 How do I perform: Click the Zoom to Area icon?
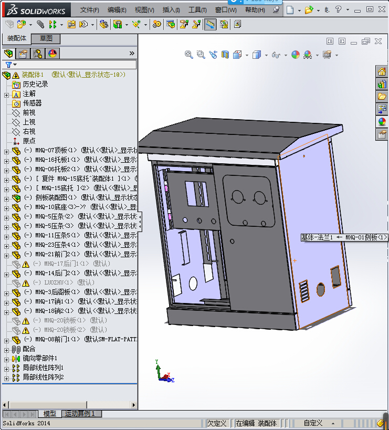[201, 55]
